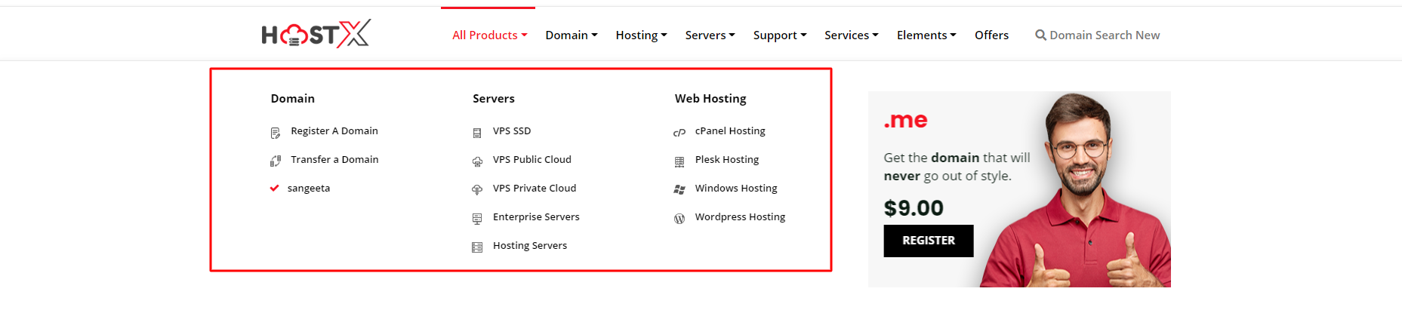Click the red checkmark beside sangeeta
Viewport: 1402px width, 310px height.
275,189
